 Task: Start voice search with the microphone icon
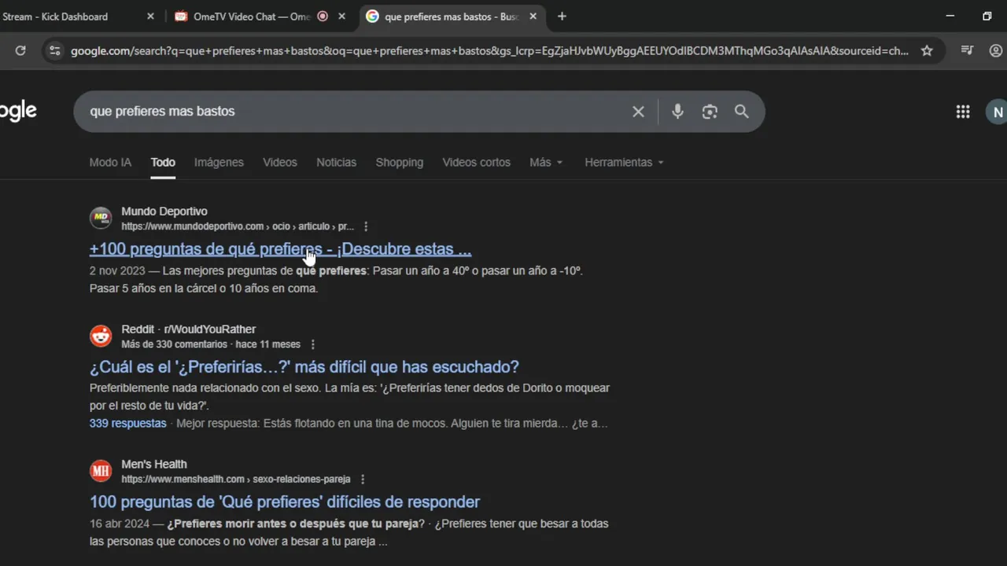(677, 112)
